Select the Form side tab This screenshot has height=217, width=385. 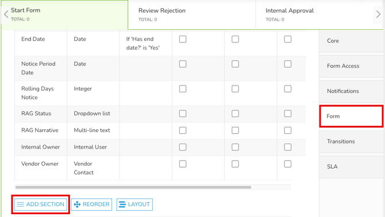351,116
